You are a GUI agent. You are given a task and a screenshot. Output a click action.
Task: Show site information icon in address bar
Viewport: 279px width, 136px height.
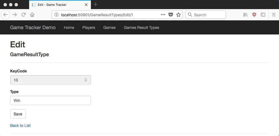tap(56, 15)
